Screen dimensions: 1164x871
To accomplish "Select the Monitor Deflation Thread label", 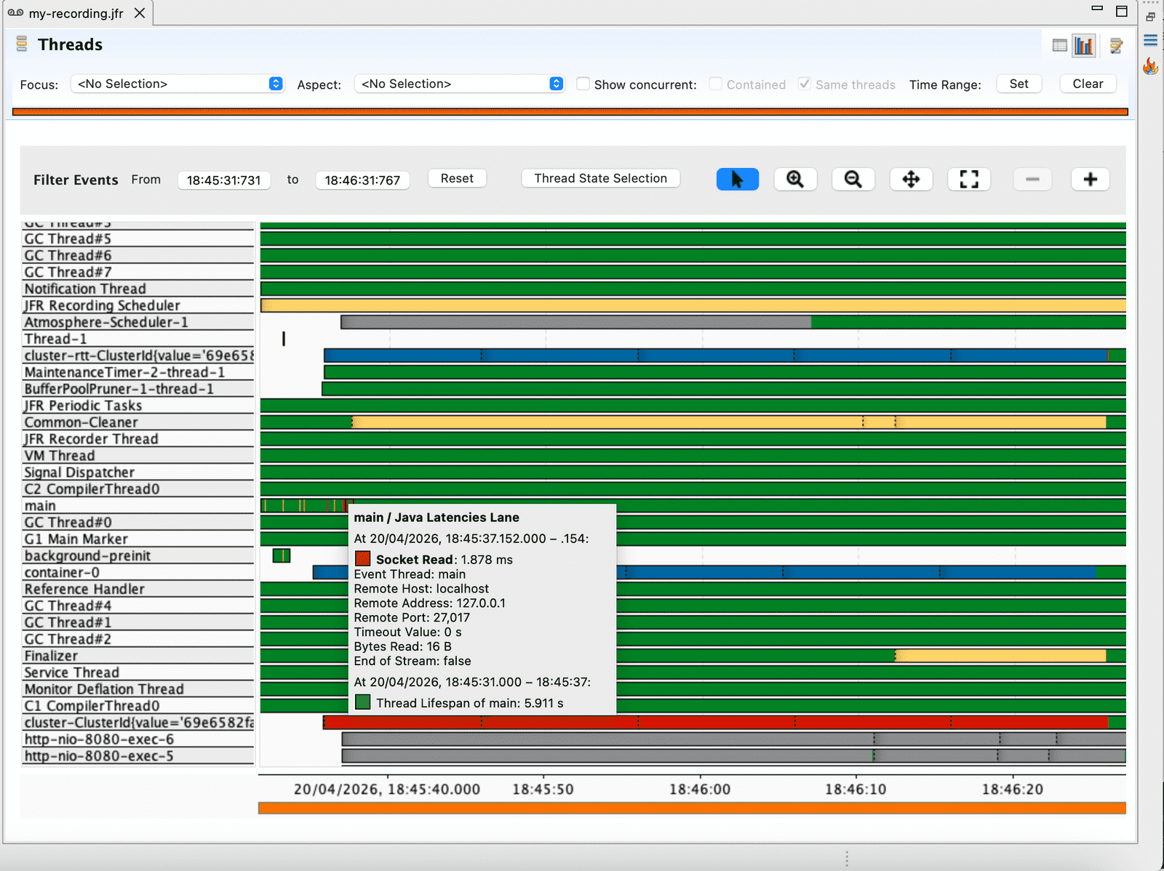I will click(x=137, y=689).
